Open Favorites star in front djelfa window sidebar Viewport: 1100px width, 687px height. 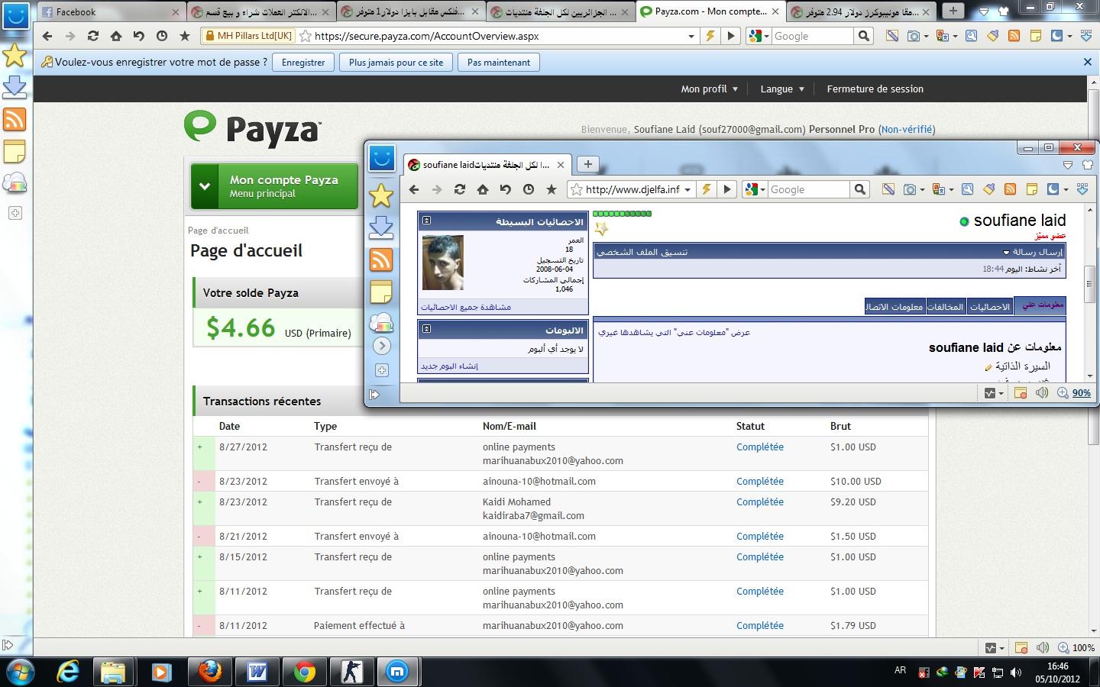point(381,195)
